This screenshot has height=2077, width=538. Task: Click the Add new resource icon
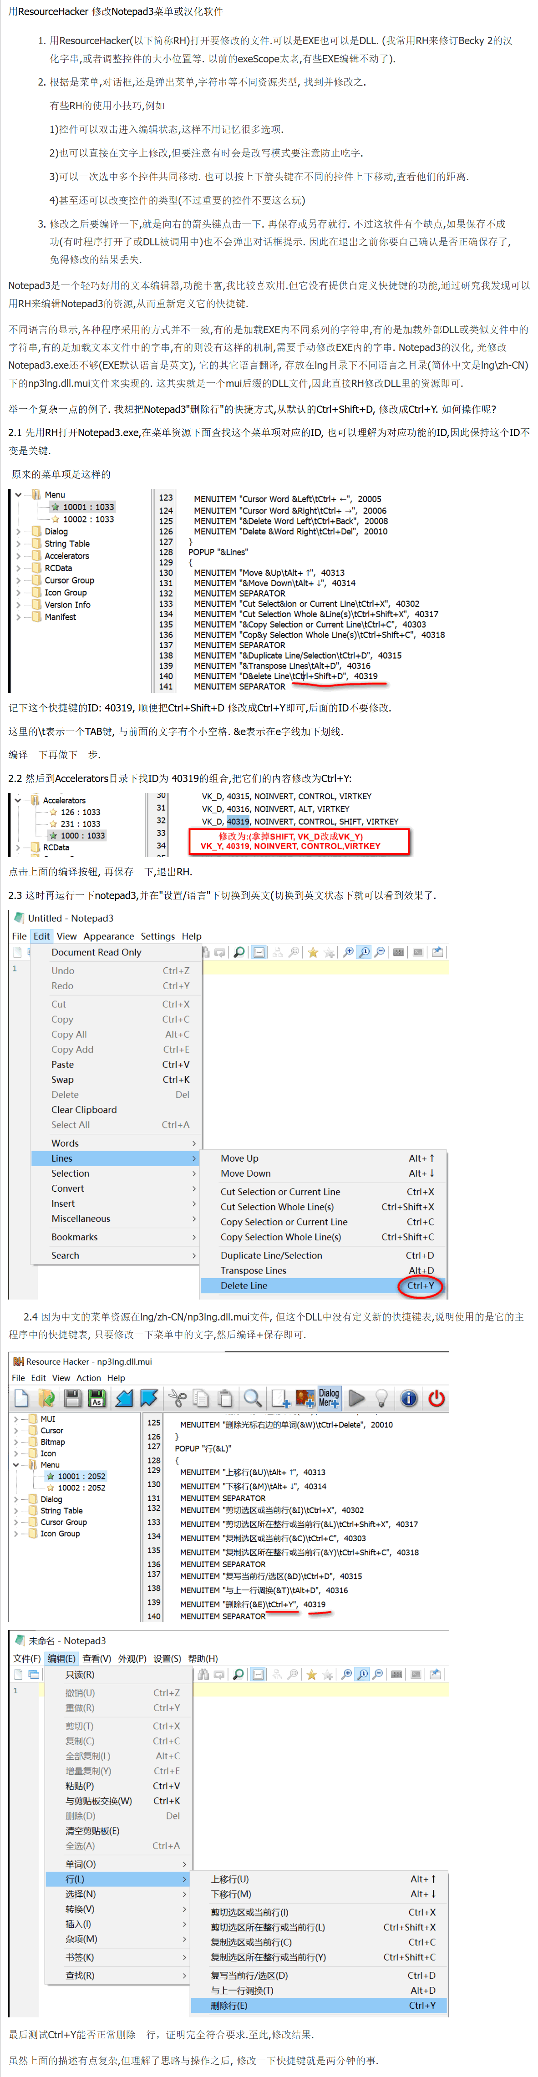coord(280,1398)
